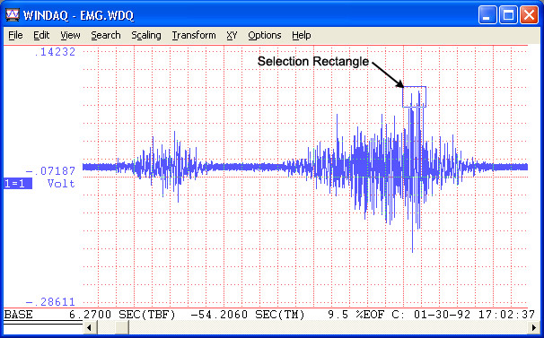The width and height of the screenshot is (544, 338).
Task: Open the File menu
Action: pos(15,35)
